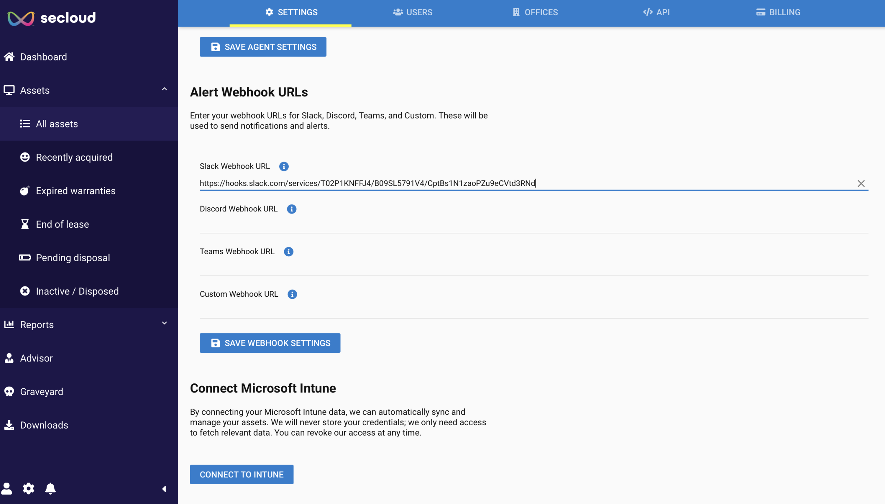
Task: Open Expired warranties in sidebar
Action: pyautogui.click(x=75, y=191)
